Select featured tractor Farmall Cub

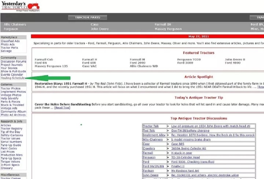coord(44,60)
